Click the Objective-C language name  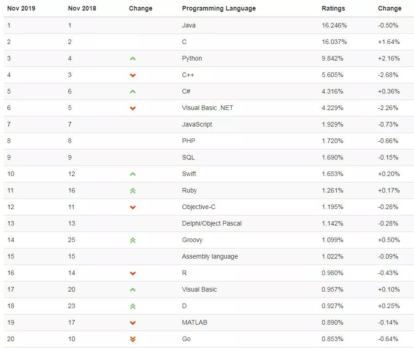pos(199,207)
